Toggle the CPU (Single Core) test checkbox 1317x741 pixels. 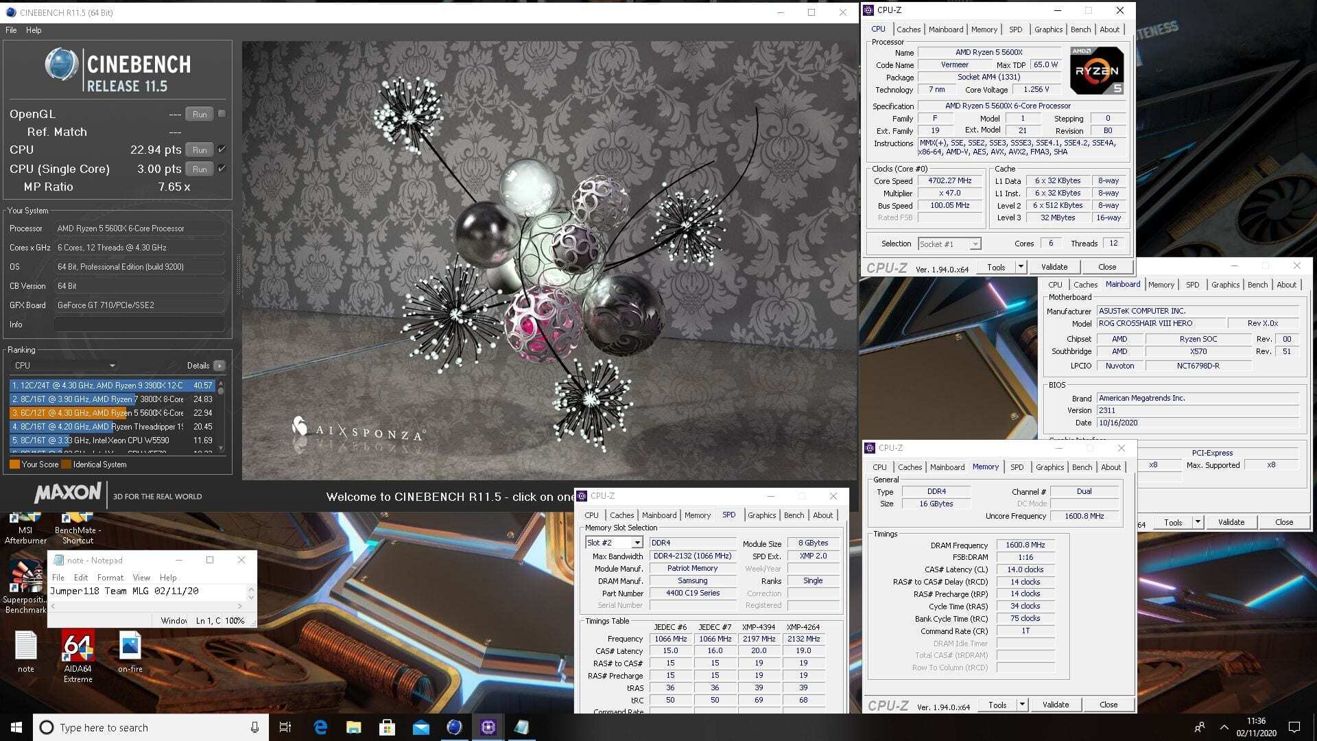point(222,169)
